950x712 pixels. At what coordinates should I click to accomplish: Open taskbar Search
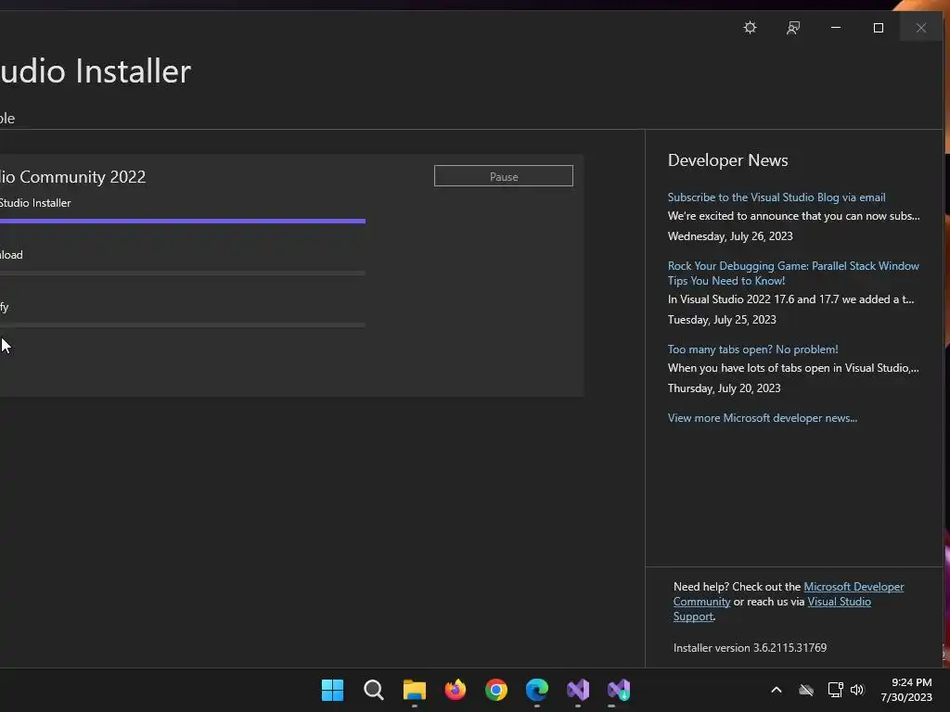pos(373,690)
